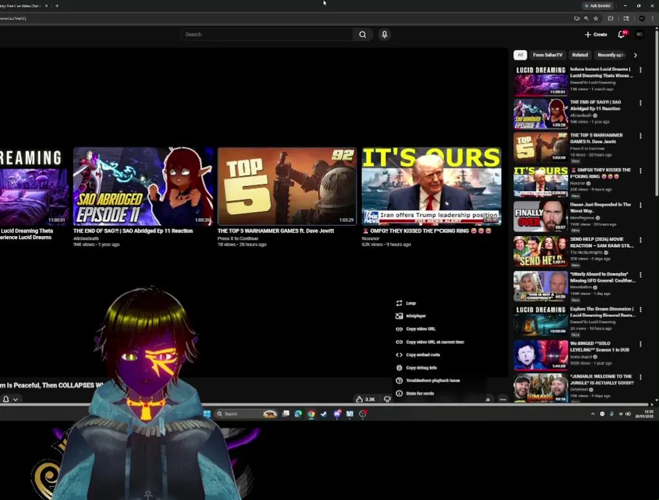Click "THE TOP 5 WARHAMMER GAMES ft. Dave Jewitt" endscreen title
The height and width of the screenshot is (500, 659).
pyautogui.click(x=276, y=231)
